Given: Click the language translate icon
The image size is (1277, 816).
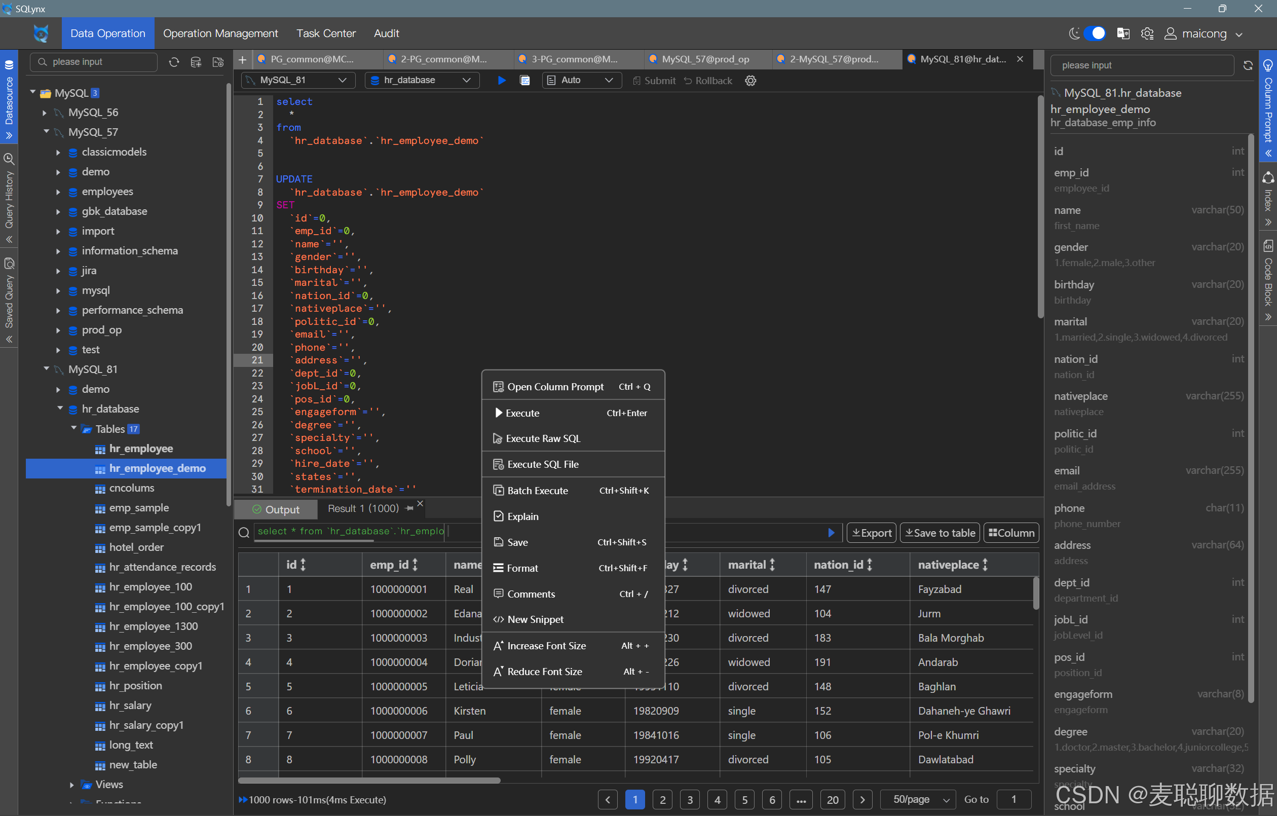Looking at the screenshot, I should pyautogui.click(x=1123, y=33).
